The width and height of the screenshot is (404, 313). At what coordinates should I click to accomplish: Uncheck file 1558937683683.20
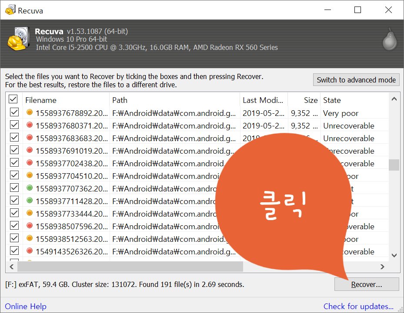[x=14, y=137]
